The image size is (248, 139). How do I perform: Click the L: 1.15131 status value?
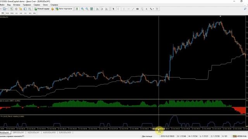204,136
